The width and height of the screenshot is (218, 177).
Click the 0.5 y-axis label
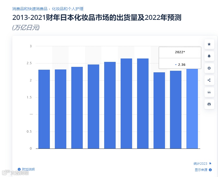(x=29, y=132)
